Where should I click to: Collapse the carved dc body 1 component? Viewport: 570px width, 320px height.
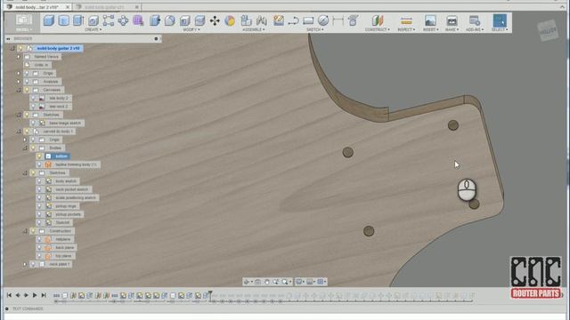tap(19, 132)
